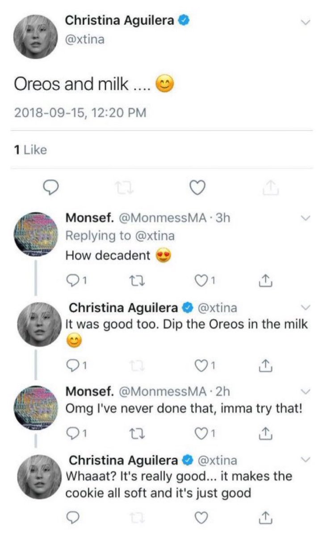This screenshot has height=537, width=323.
Task: Open the @MonmessMA profile from the 3h reply
Action: pos(163,218)
